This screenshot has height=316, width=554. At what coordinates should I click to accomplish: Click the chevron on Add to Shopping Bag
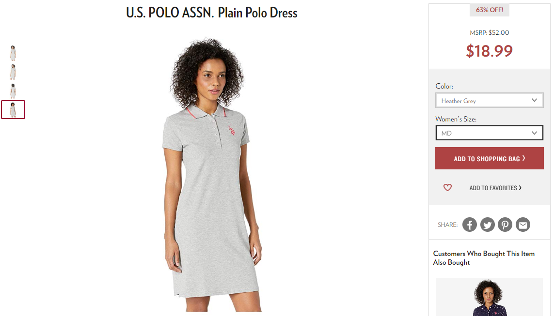coord(523,158)
